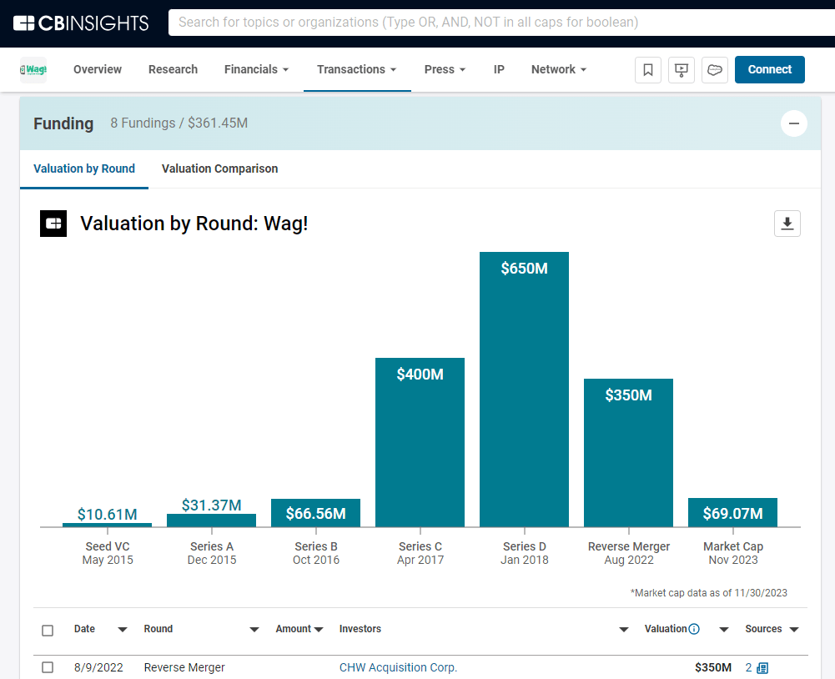Go to the Research tab
The image size is (835, 679).
[173, 69]
